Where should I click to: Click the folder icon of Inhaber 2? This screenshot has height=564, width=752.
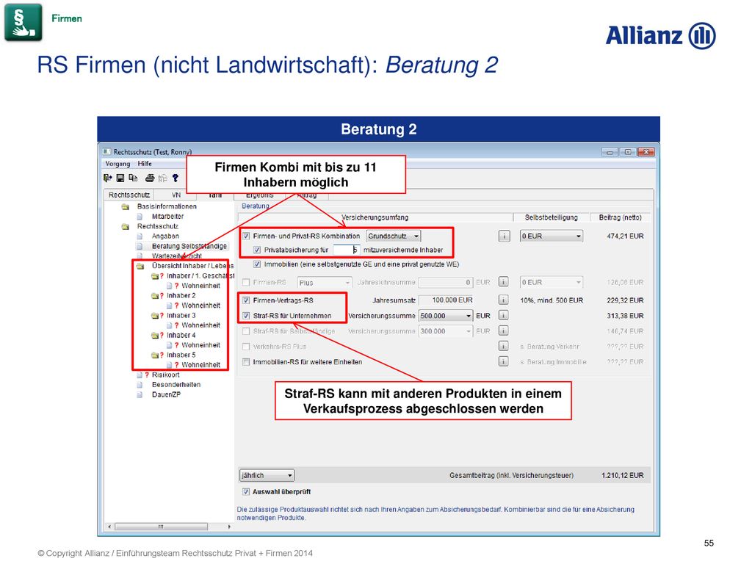pos(154,296)
